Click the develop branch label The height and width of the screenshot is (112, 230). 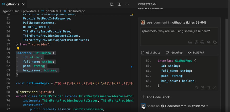[177, 53]
